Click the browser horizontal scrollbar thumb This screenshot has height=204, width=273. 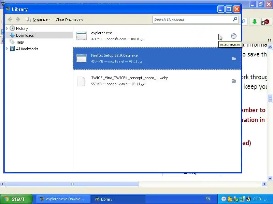(x=72, y=184)
